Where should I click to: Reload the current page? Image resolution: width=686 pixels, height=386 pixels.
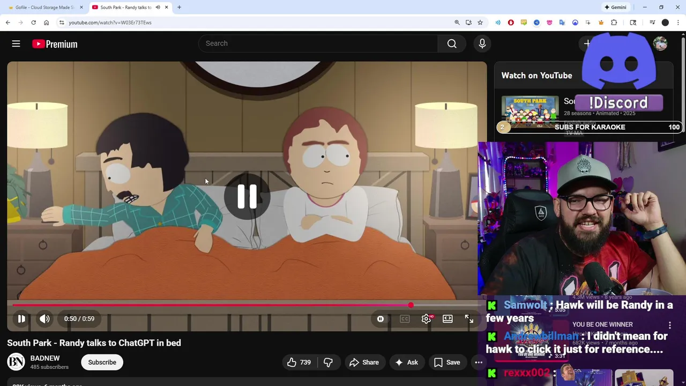pos(33,23)
